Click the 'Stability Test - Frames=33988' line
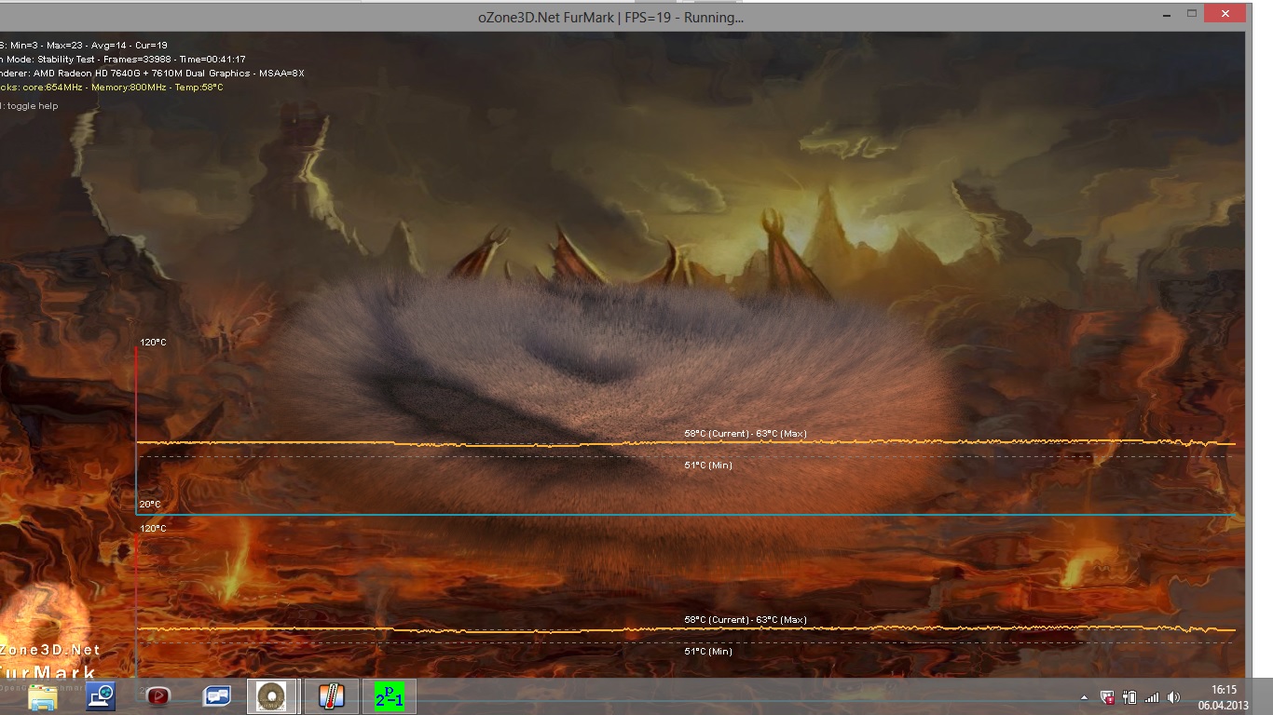Viewport: 1273px width, 715px height. (x=123, y=59)
